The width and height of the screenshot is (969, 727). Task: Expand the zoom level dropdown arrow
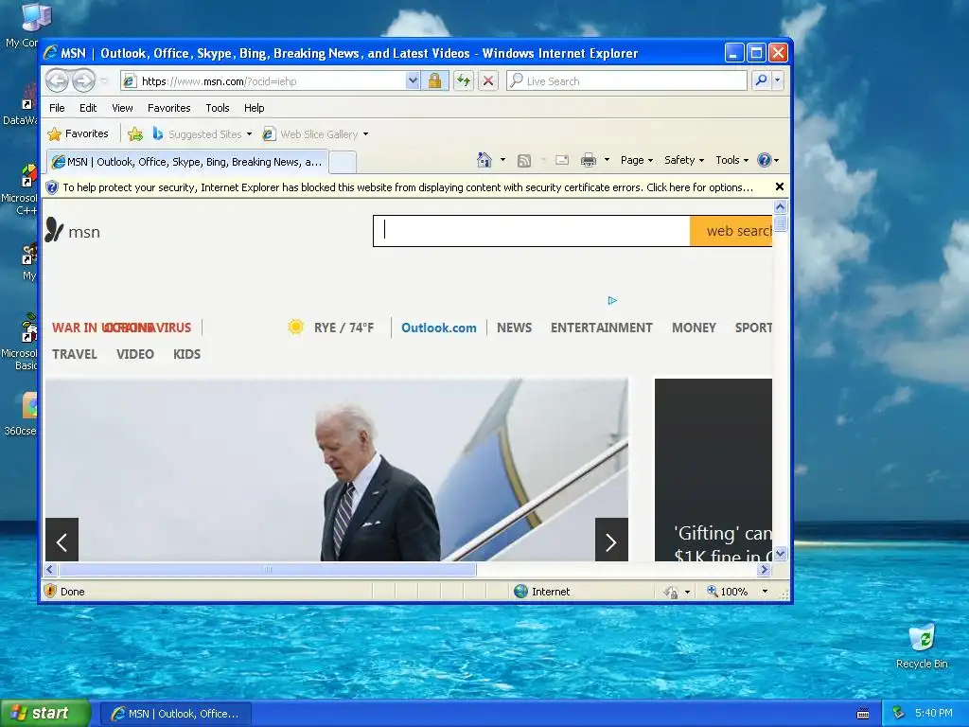tap(765, 591)
